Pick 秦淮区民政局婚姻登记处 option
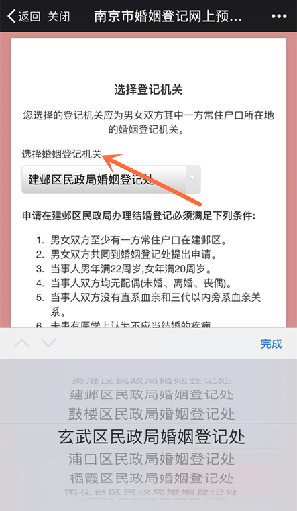The image size is (297, 511). (x=152, y=380)
